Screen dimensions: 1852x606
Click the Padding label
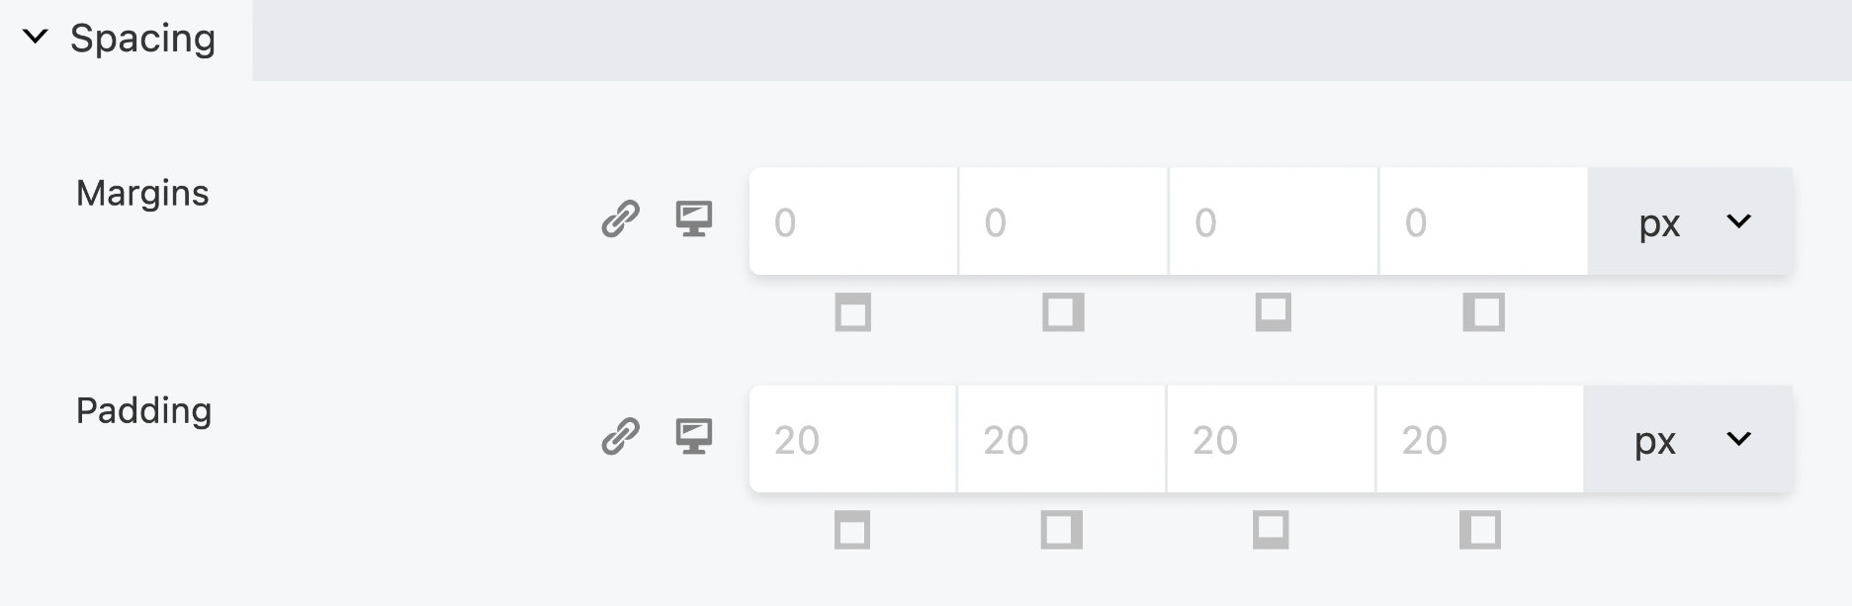144,410
